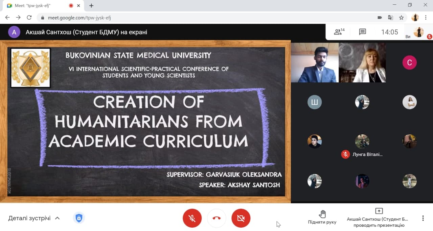Select the presenter's purple A avatar
Screen dimensions: 433x231
[14, 32]
